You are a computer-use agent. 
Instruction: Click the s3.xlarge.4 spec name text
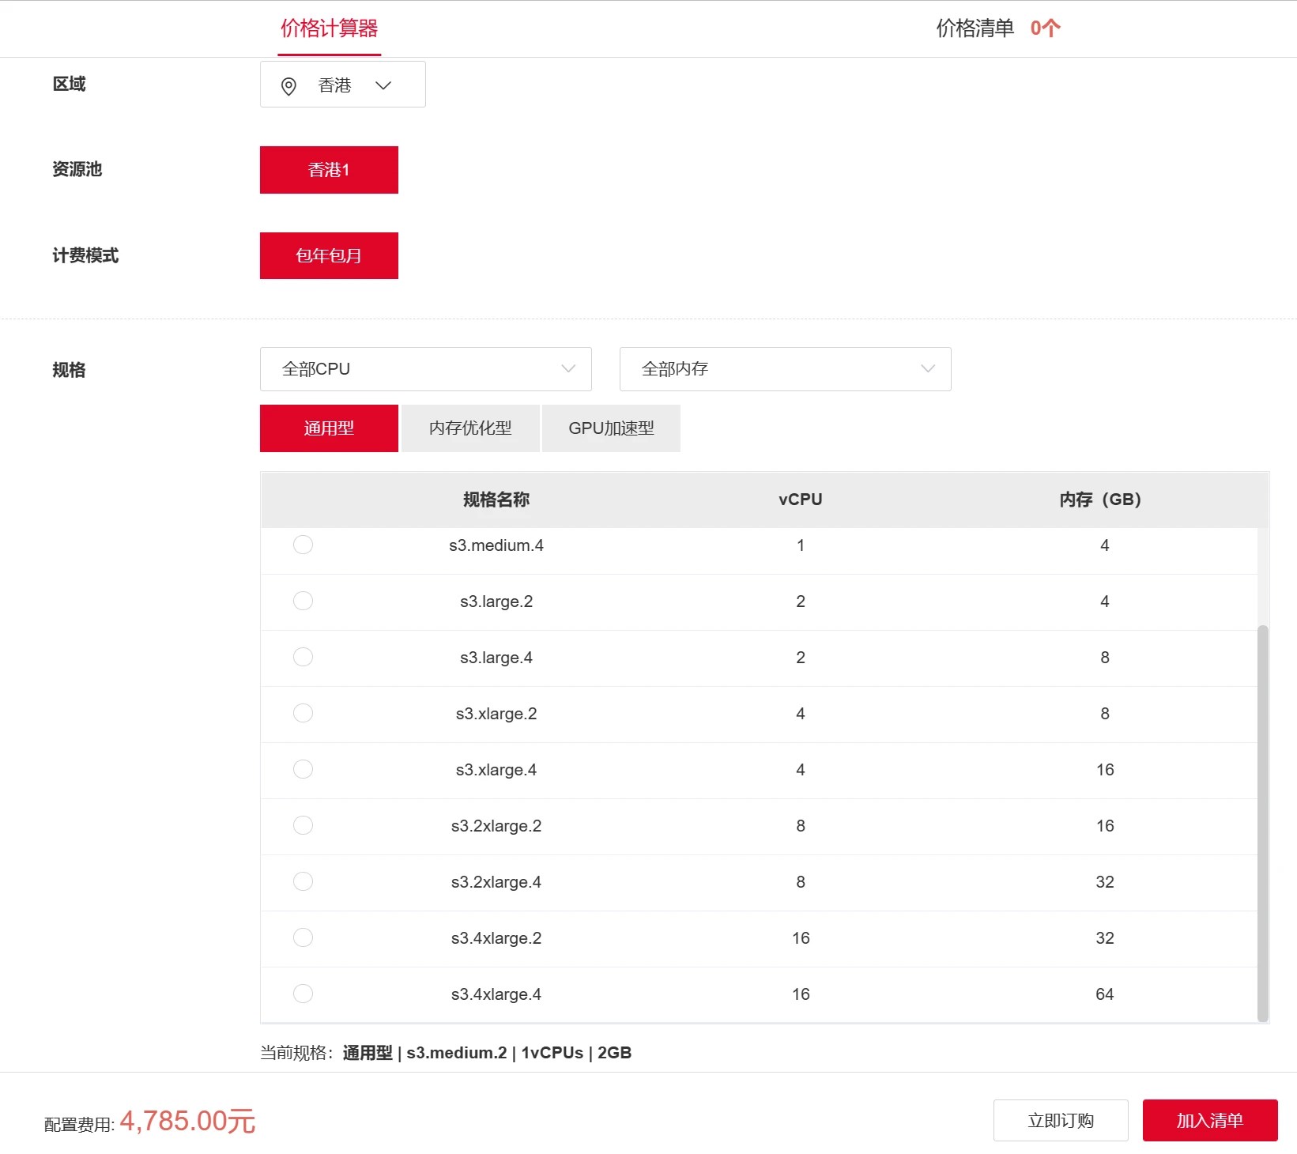coord(496,770)
